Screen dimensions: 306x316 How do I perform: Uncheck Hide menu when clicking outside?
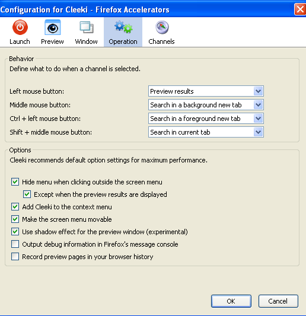tap(15, 182)
